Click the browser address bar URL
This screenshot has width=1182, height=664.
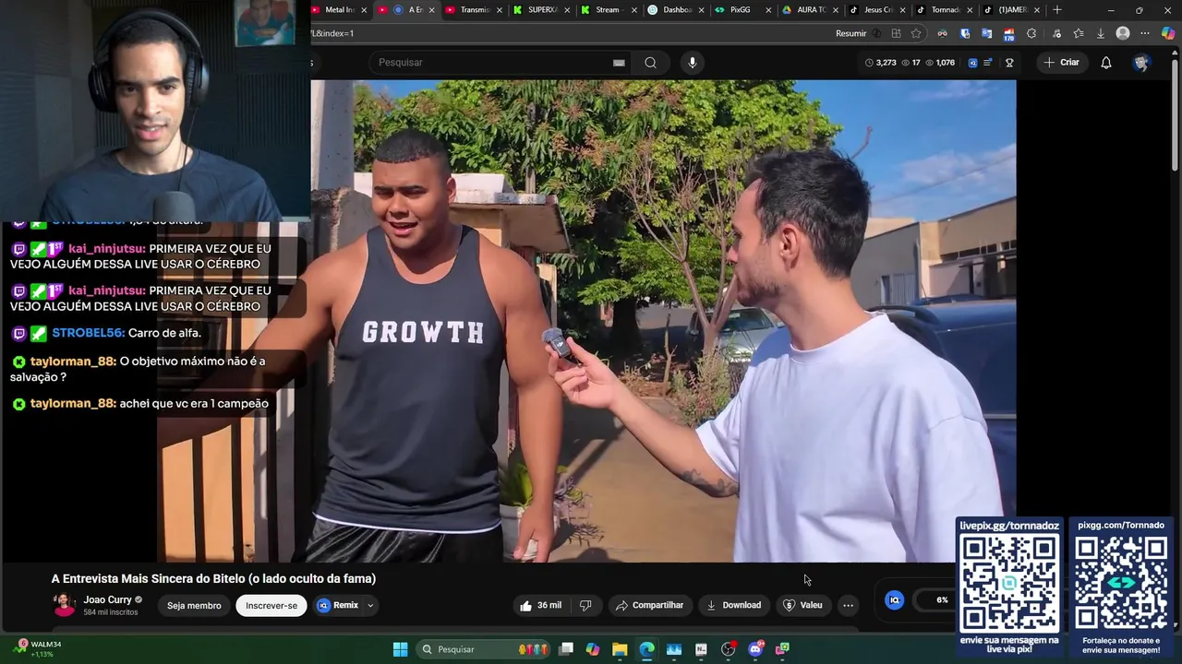pyautogui.click(x=573, y=33)
